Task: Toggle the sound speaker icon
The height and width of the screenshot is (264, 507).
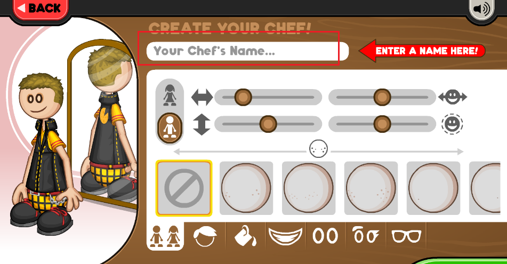Action: pos(481,9)
